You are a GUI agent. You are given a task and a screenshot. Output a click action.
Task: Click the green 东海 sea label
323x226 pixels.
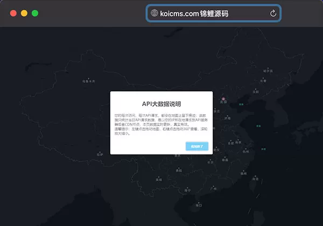click(263, 149)
